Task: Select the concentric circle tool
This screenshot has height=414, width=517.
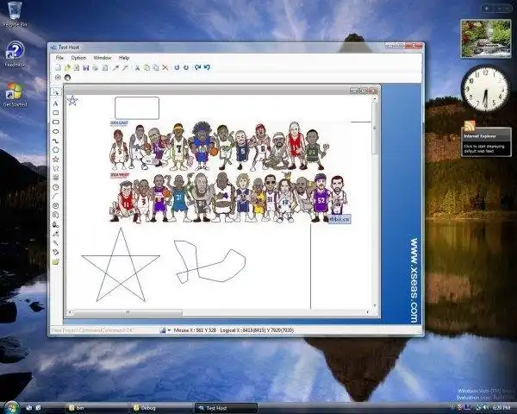Action: (x=56, y=205)
